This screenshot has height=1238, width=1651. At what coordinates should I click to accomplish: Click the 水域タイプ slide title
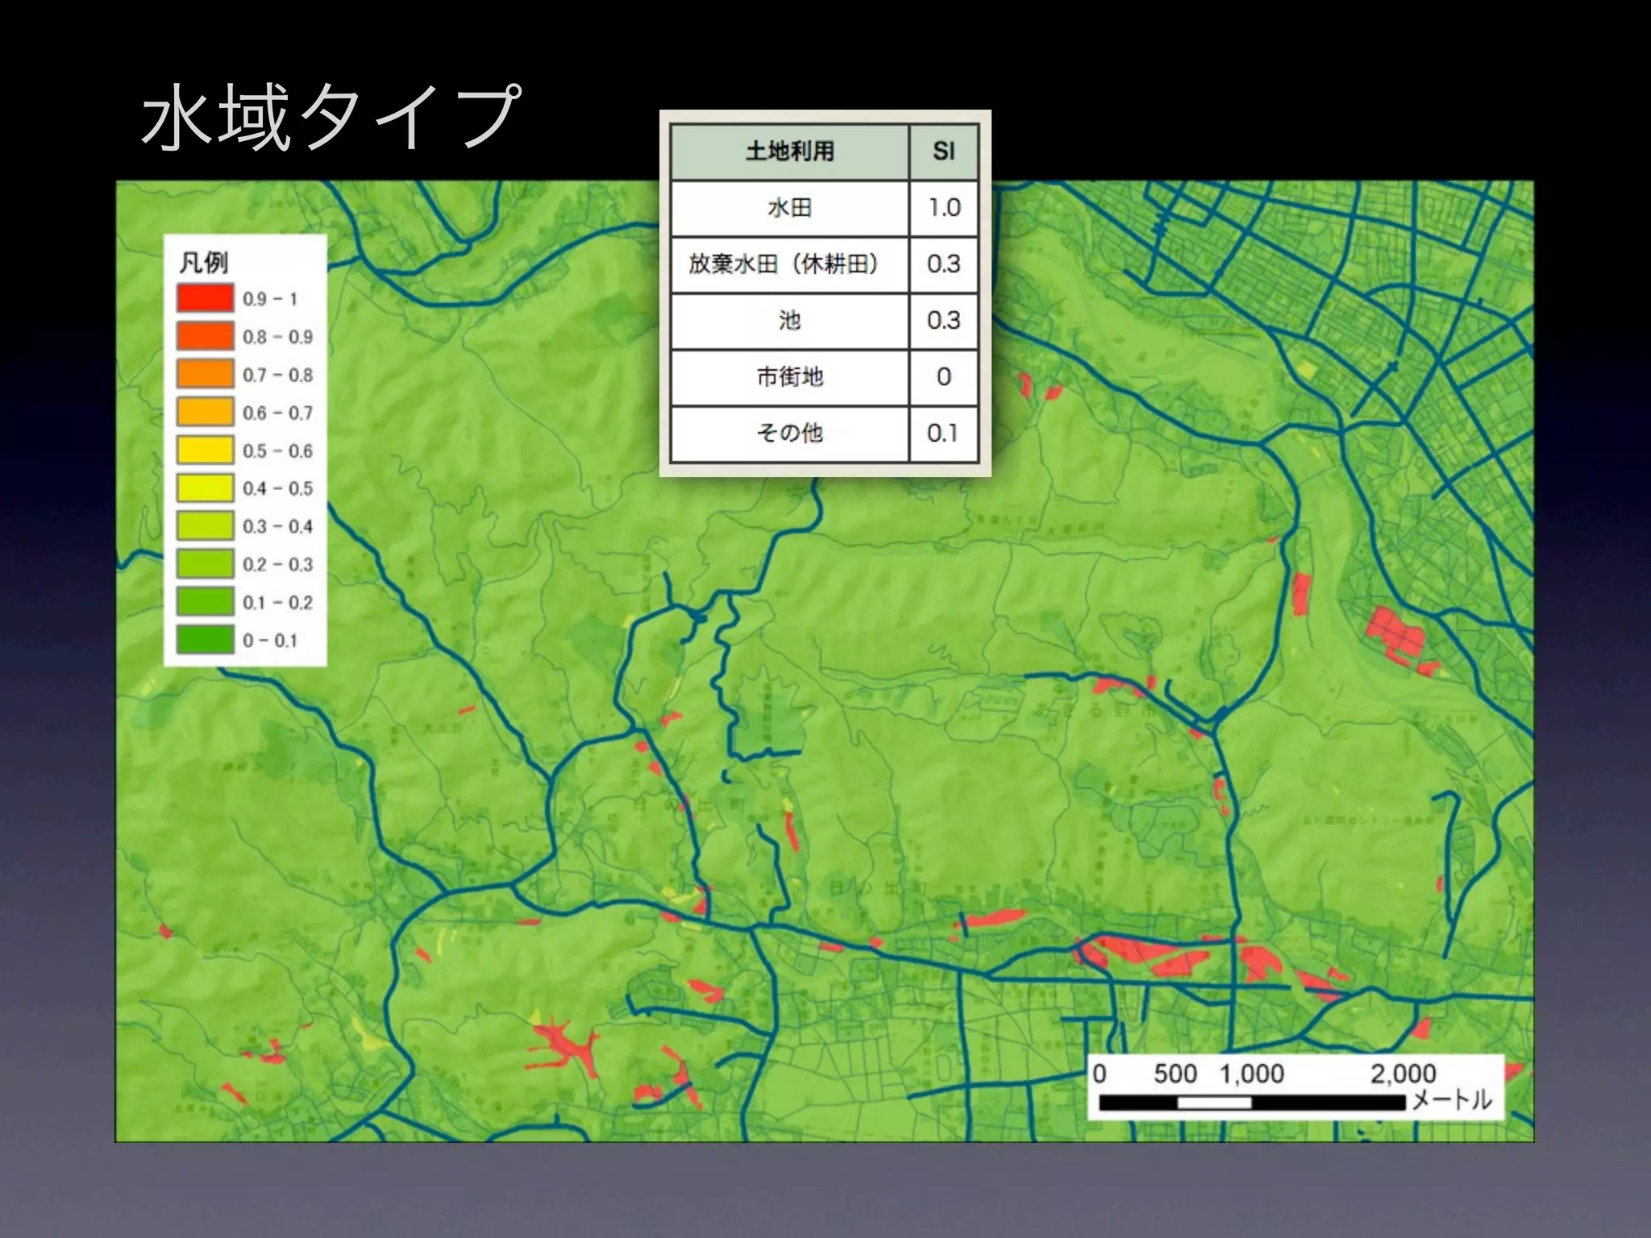pos(331,117)
